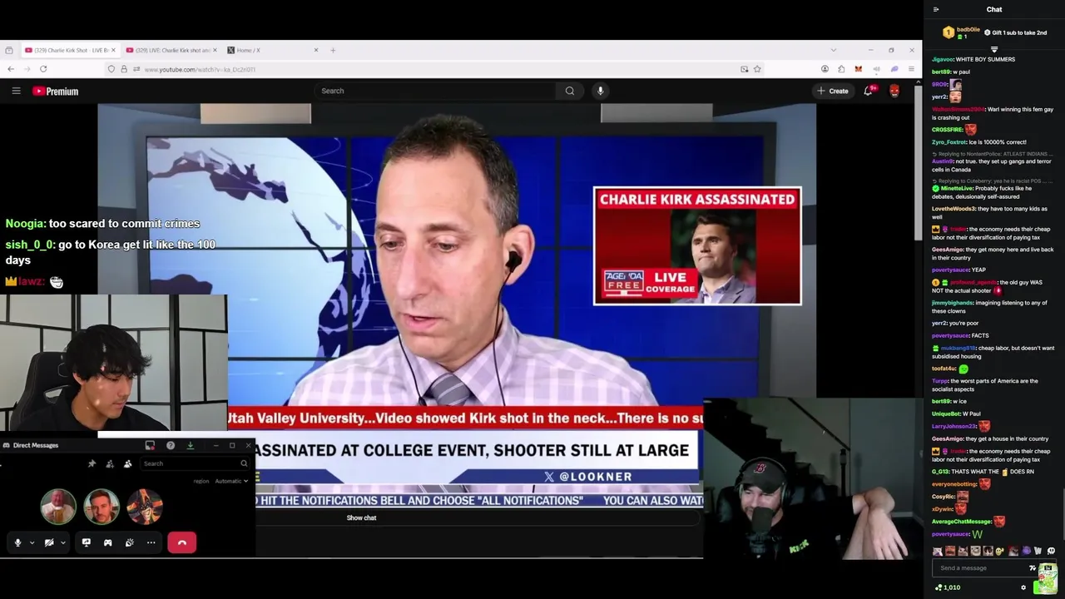Click Show chat under the video
This screenshot has height=599, width=1065.
click(x=361, y=517)
